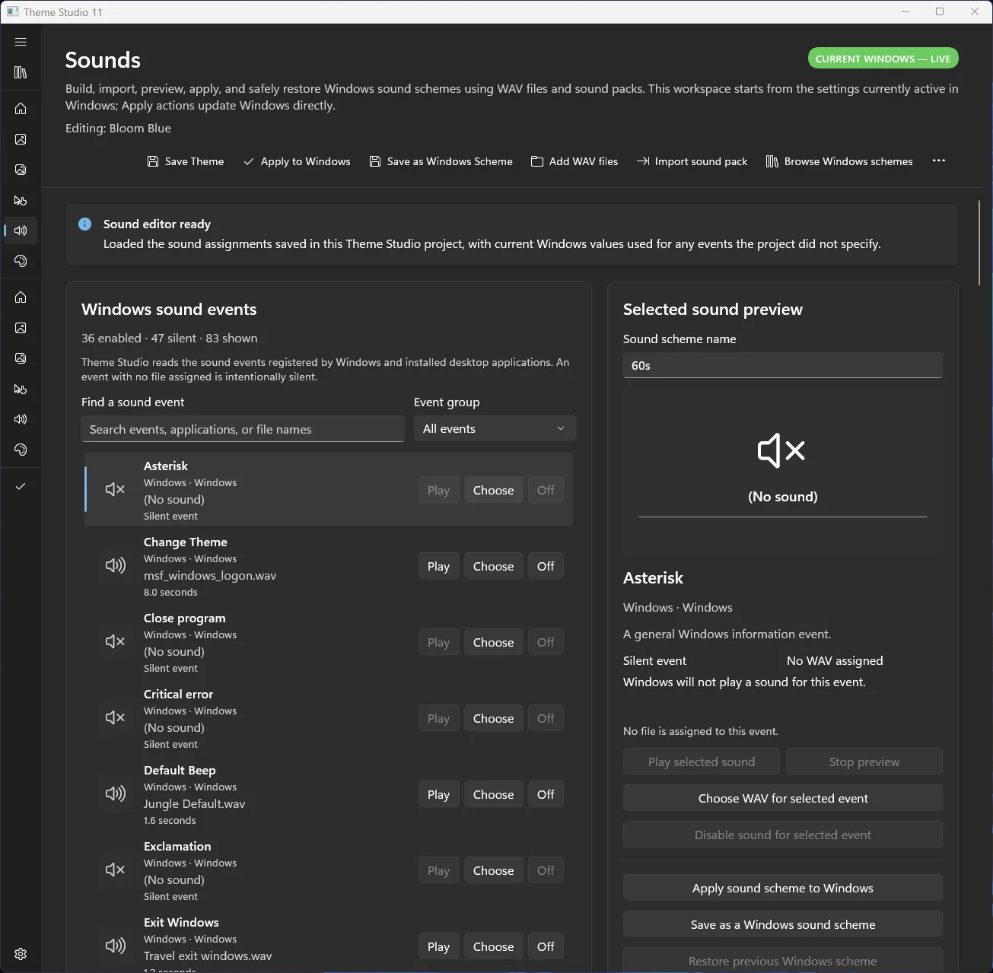Click the Close program event title

pos(184,618)
